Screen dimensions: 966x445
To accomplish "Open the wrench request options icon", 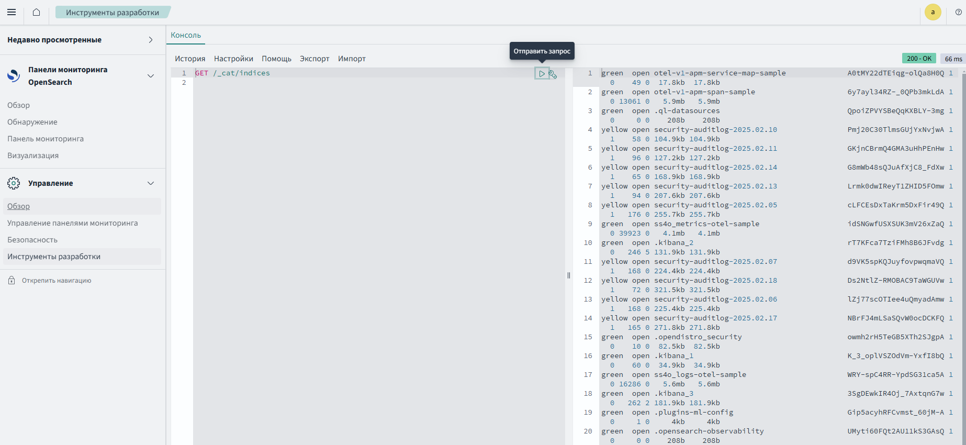I will 553,74.
